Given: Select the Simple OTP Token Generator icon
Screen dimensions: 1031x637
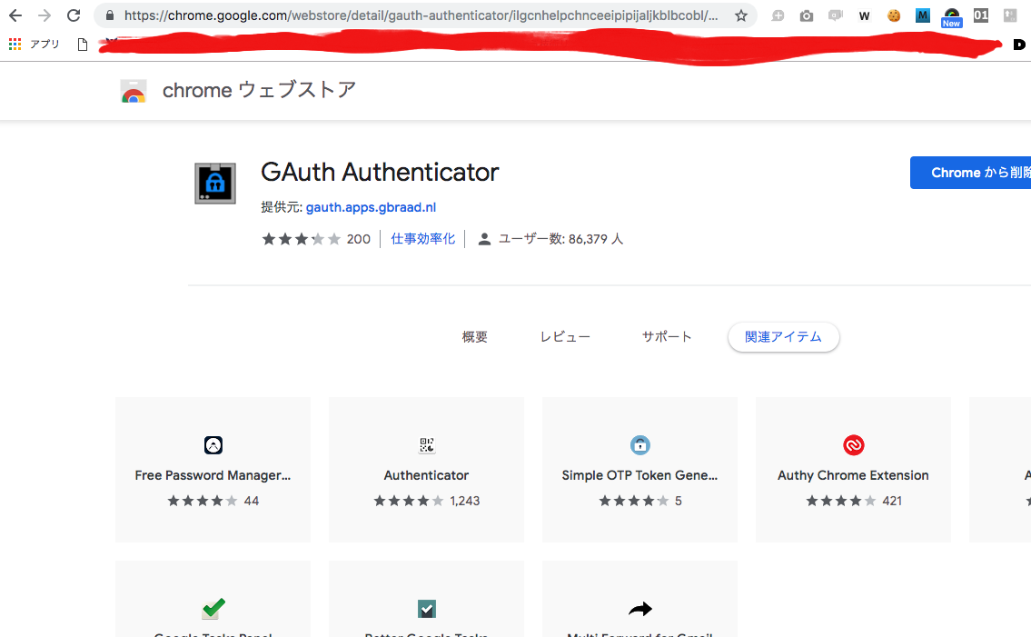Looking at the screenshot, I should [x=639, y=445].
